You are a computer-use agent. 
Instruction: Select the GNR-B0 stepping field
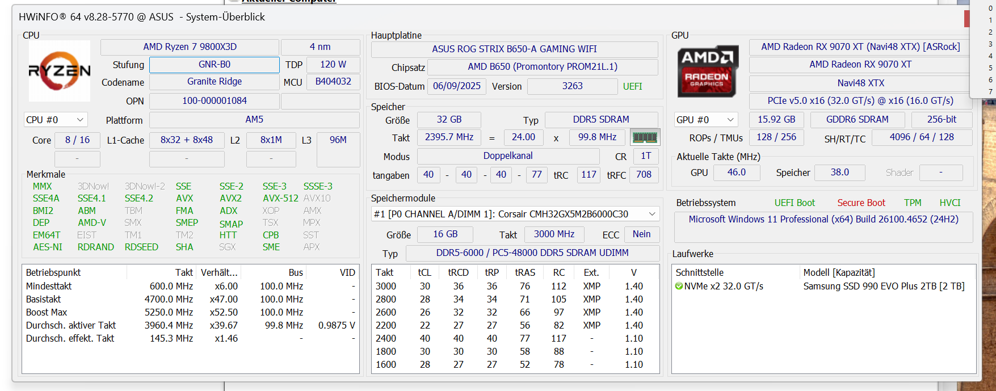tap(214, 65)
